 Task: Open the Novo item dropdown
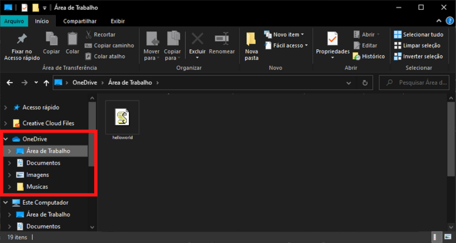coord(284,35)
